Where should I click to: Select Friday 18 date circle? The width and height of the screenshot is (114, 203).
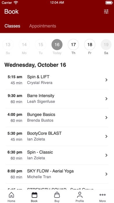(90, 45)
